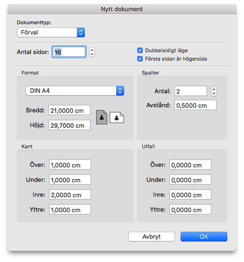Click the Spalter Antal stepper arrows
The height and width of the screenshot is (262, 244).
coord(214,91)
